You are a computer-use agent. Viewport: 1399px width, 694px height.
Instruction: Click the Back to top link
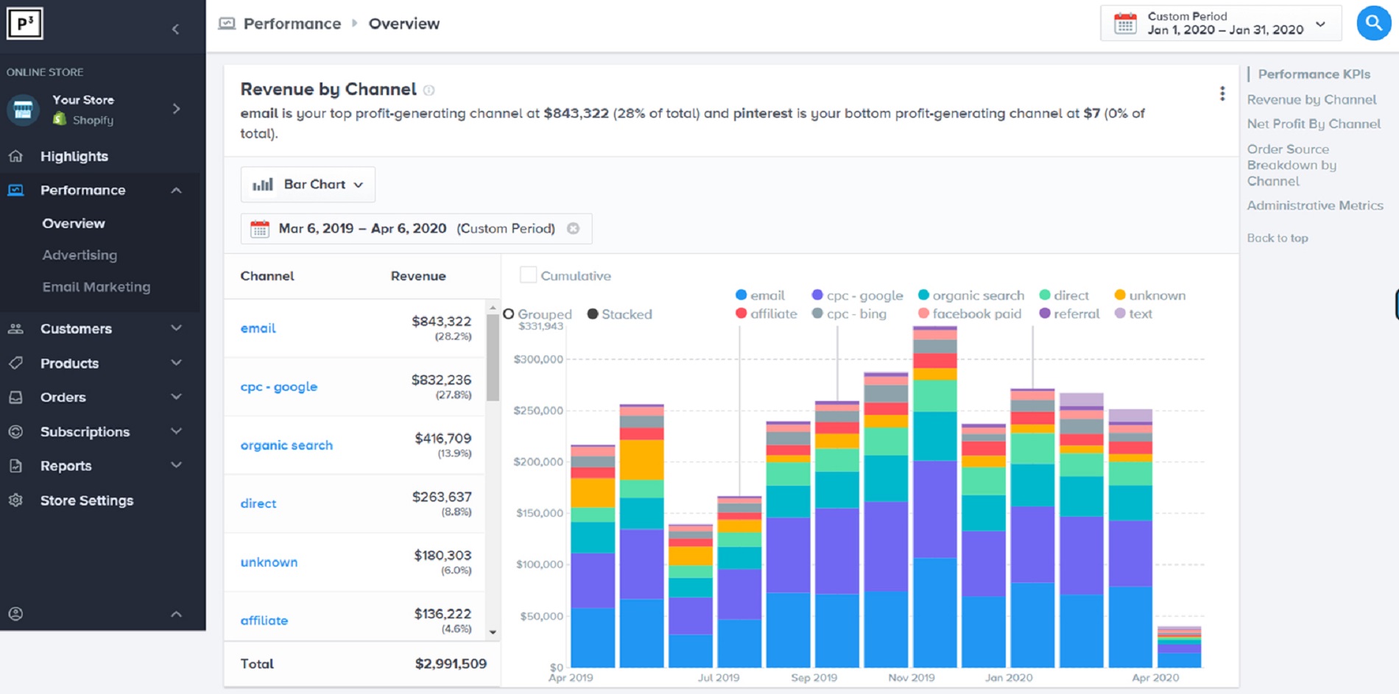tap(1278, 238)
